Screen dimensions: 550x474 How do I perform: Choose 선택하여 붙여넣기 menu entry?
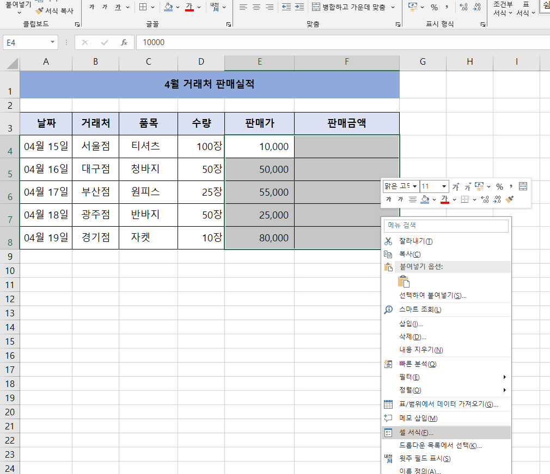[446, 296]
